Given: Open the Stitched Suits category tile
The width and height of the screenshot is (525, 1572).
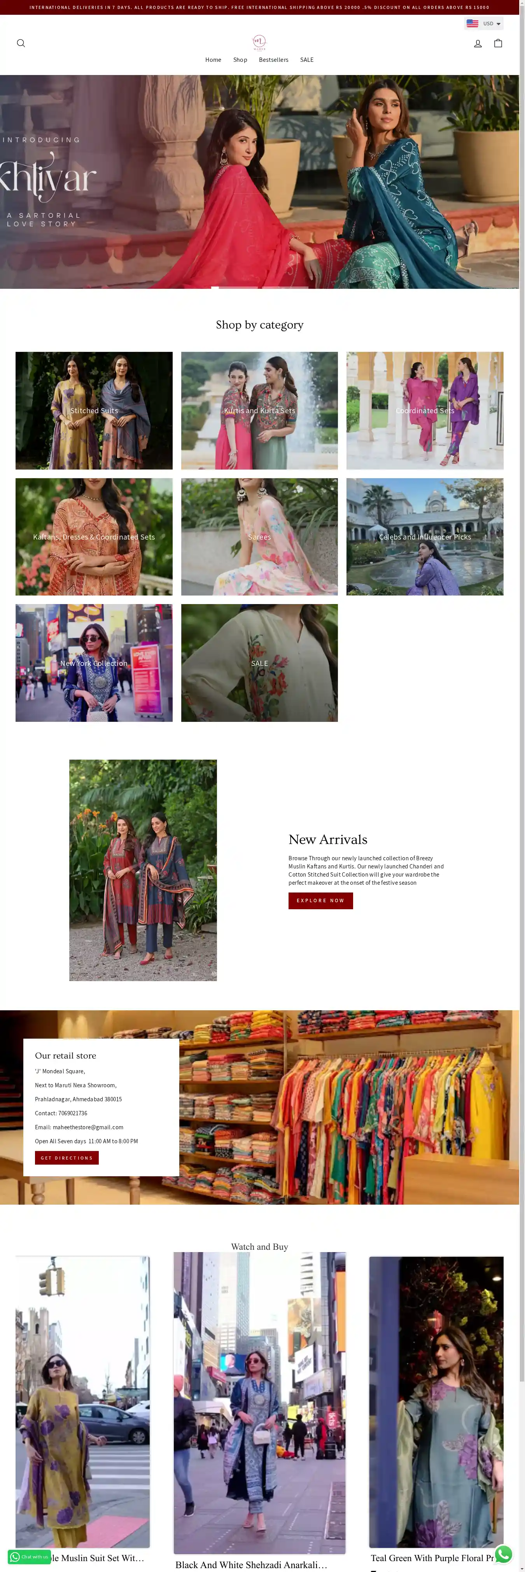Looking at the screenshot, I should (x=94, y=411).
